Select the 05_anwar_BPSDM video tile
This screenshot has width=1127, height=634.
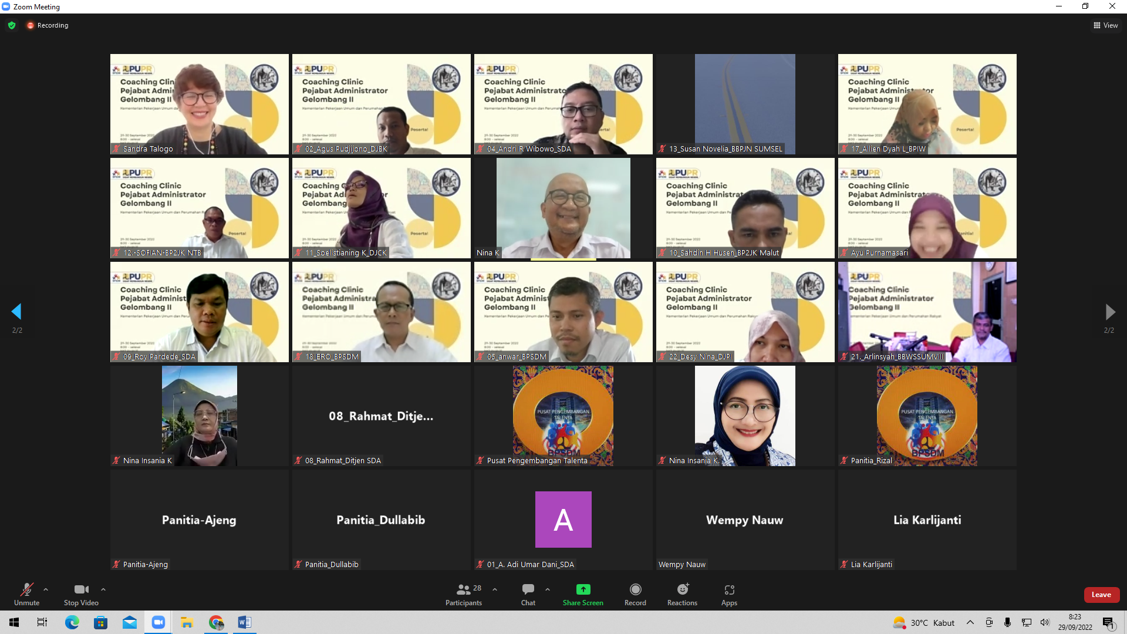coord(563,312)
